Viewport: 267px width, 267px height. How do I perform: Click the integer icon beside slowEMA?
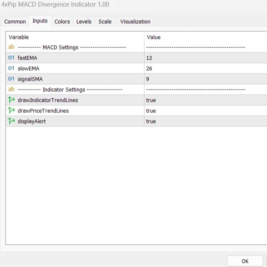click(11, 68)
